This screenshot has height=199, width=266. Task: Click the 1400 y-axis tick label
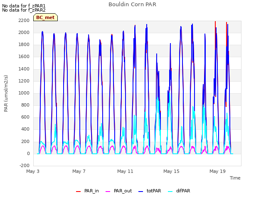pyautogui.click(x=24, y=69)
